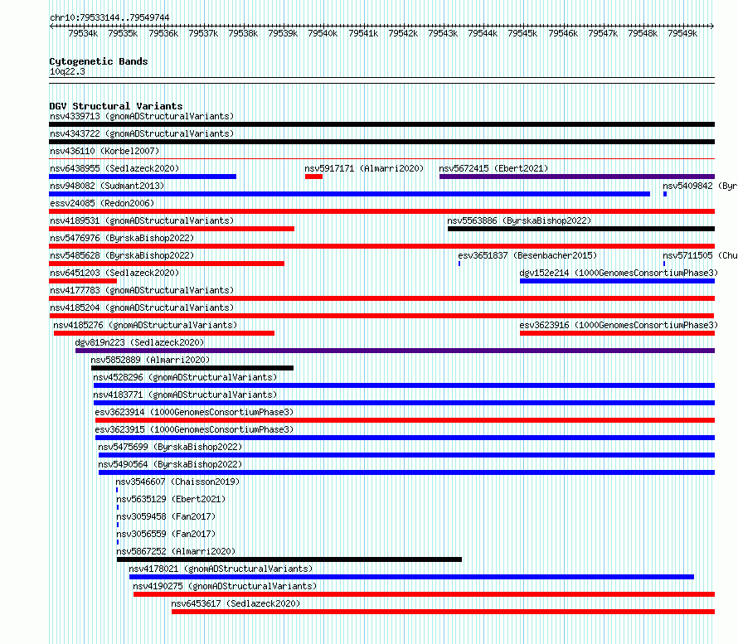Click the red bar of esv3623916
Screen dimensions: 738x644
coord(618,333)
